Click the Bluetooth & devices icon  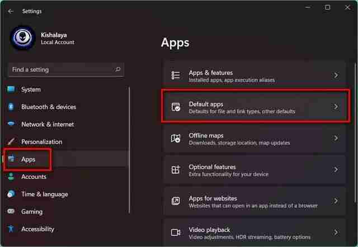11,107
